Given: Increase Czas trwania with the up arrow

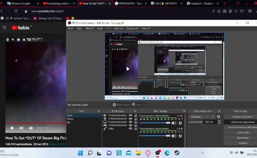Looking at the screenshot, I should pos(219,121).
